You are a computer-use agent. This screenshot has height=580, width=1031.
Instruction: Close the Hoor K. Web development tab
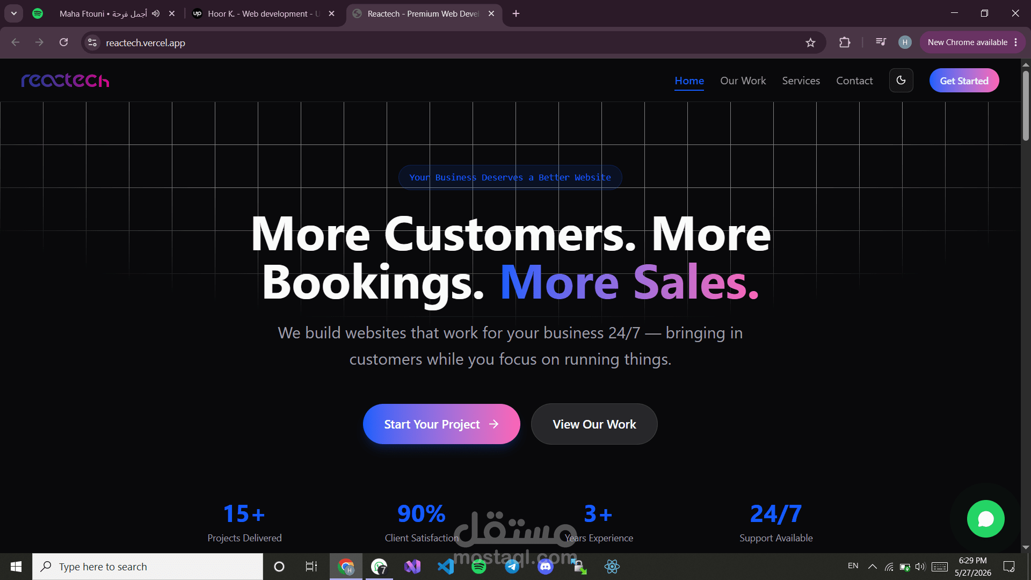(332, 13)
